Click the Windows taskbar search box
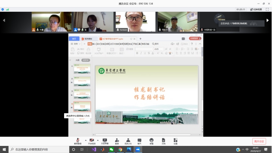Image resolution: width=272 pixels, height=153 pixels. tap(39, 149)
